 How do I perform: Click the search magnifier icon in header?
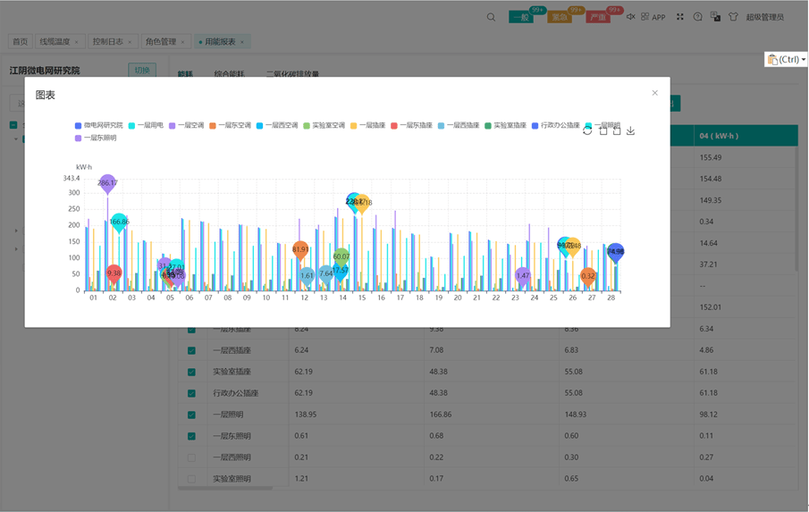pos(491,17)
